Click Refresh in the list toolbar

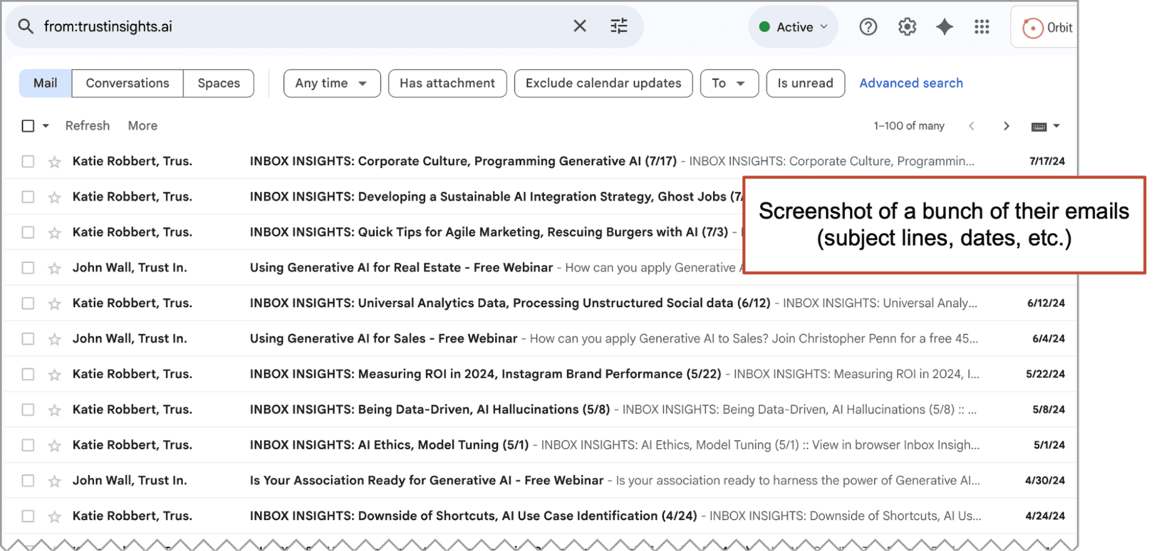[88, 126]
